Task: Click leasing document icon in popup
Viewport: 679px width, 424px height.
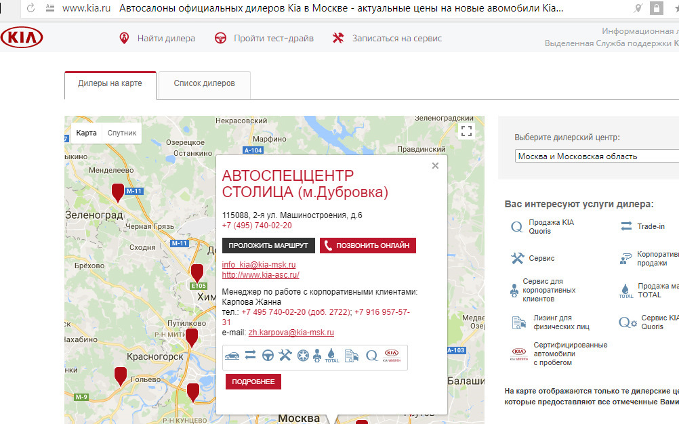Action: click(x=352, y=356)
